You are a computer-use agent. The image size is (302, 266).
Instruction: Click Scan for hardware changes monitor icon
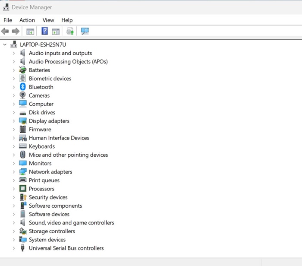click(85, 31)
